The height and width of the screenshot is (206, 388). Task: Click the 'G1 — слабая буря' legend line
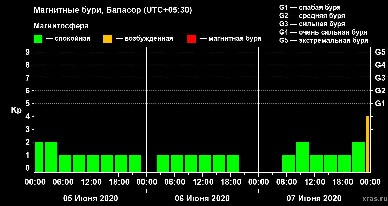(x=310, y=7)
